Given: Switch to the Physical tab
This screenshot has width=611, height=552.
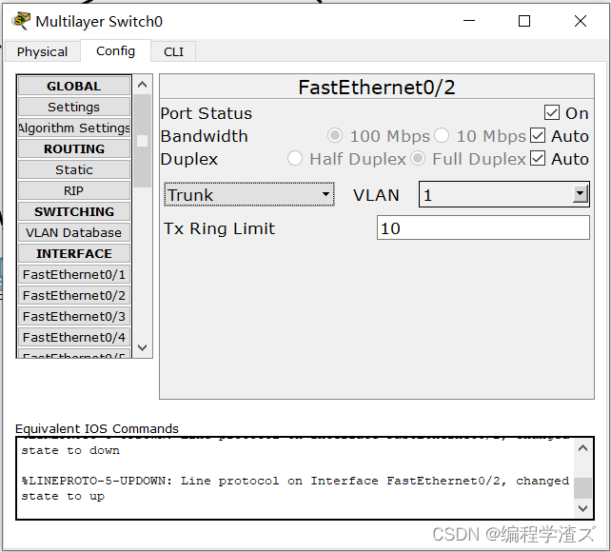Looking at the screenshot, I should pyautogui.click(x=42, y=51).
